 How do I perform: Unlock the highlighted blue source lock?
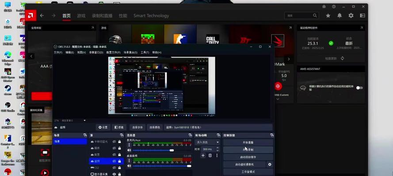pyautogui.click(x=119, y=161)
